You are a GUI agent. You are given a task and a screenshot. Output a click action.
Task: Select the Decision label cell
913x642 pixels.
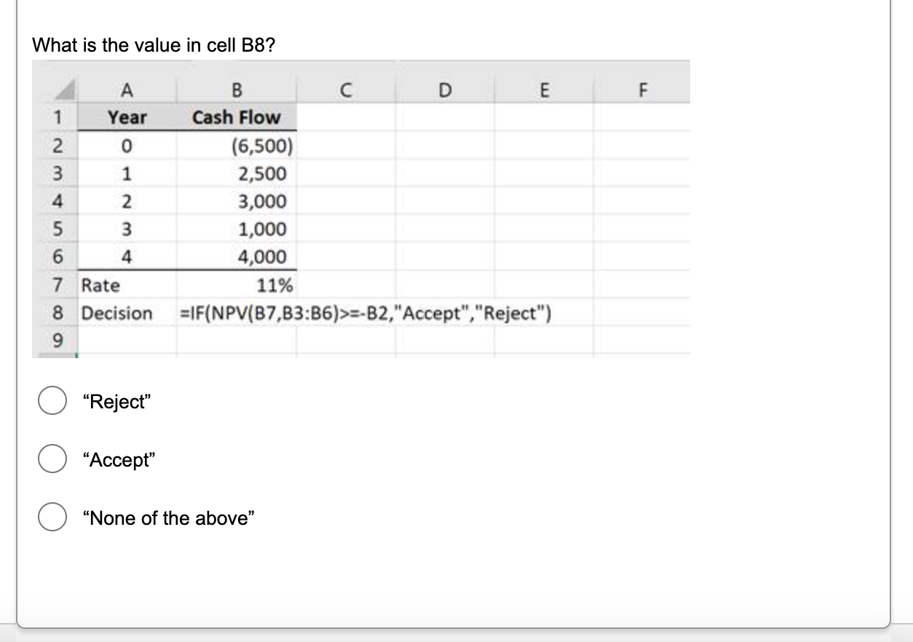(x=116, y=313)
